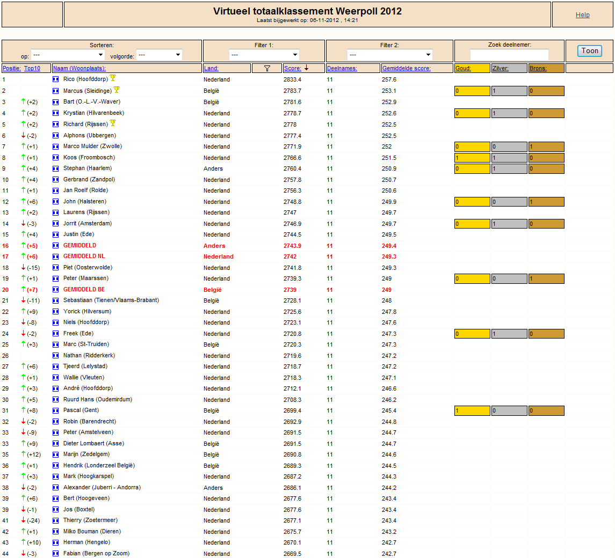This screenshot has height=558, width=615.
Task: Click the score value 2699.4
Action: point(293,410)
